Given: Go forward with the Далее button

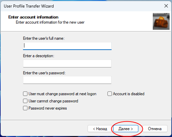Looking at the screenshot, I should click(126, 129).
